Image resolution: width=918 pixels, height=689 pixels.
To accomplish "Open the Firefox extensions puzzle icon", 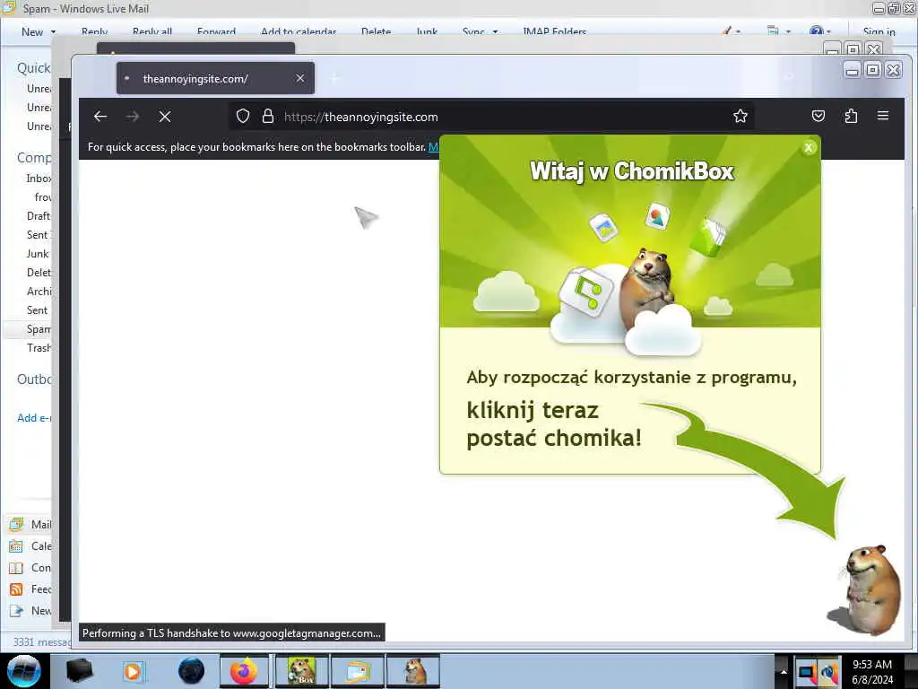I will [x=852, y=116].
